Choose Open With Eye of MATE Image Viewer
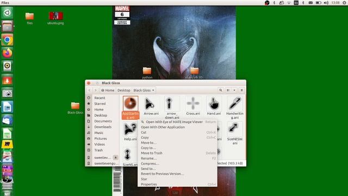This screenshot has height=196, width=348. (177, 122)
